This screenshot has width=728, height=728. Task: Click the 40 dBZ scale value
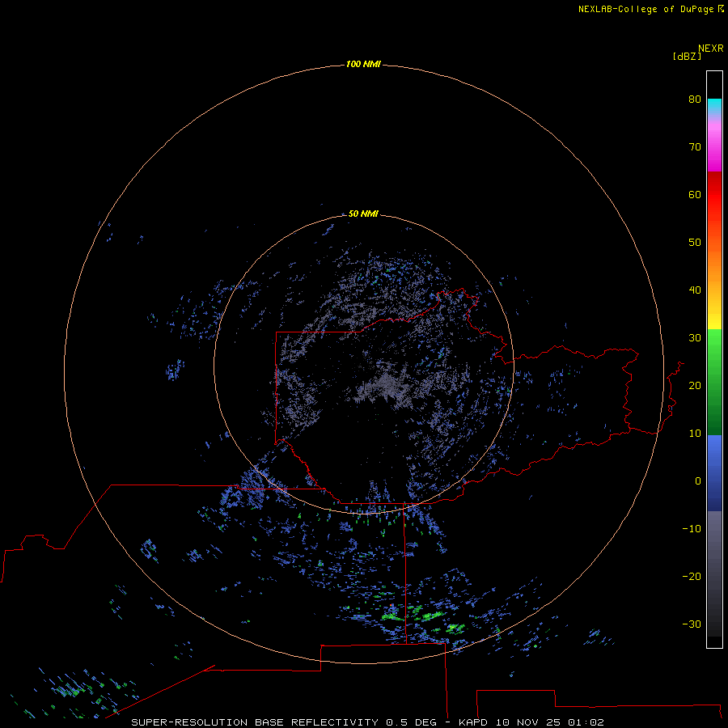click(695, 290)
